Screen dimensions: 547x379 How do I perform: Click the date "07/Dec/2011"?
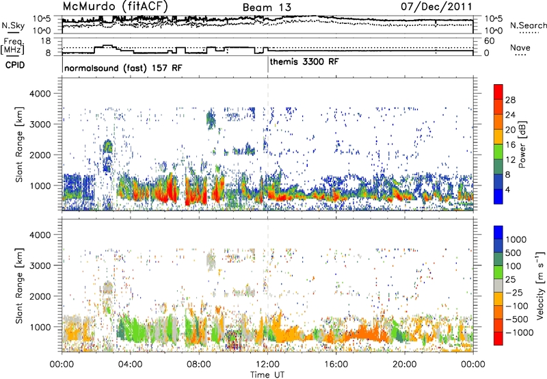436,6
